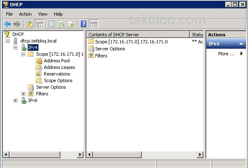Click the IPv6 server icon in tree
The width and height of the screenshot is (248, 168).
(x=24, y=100)
